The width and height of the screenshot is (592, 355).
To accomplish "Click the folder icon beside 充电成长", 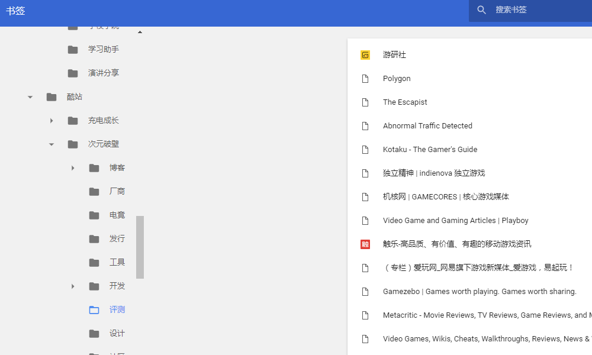I will coord(73,121).
